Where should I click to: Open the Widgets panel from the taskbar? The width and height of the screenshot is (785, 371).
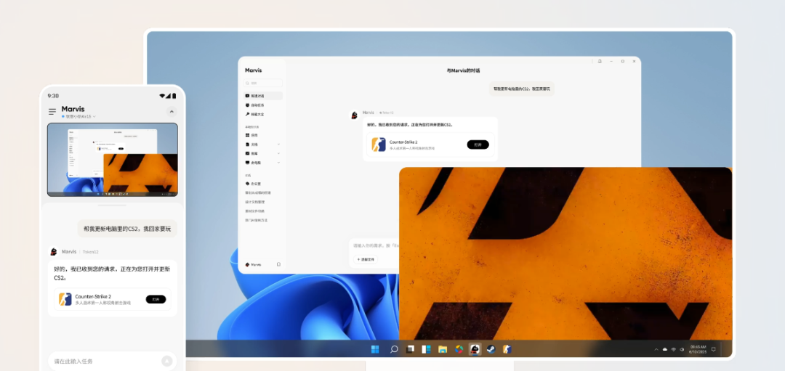(426, 349)
